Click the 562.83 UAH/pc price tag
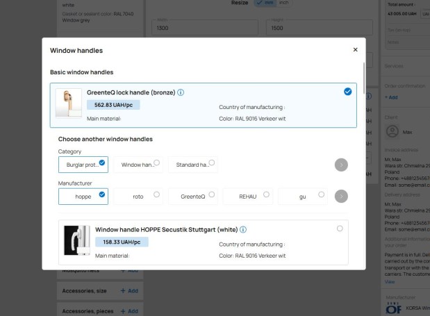430x316 pixels. (113, 105)
